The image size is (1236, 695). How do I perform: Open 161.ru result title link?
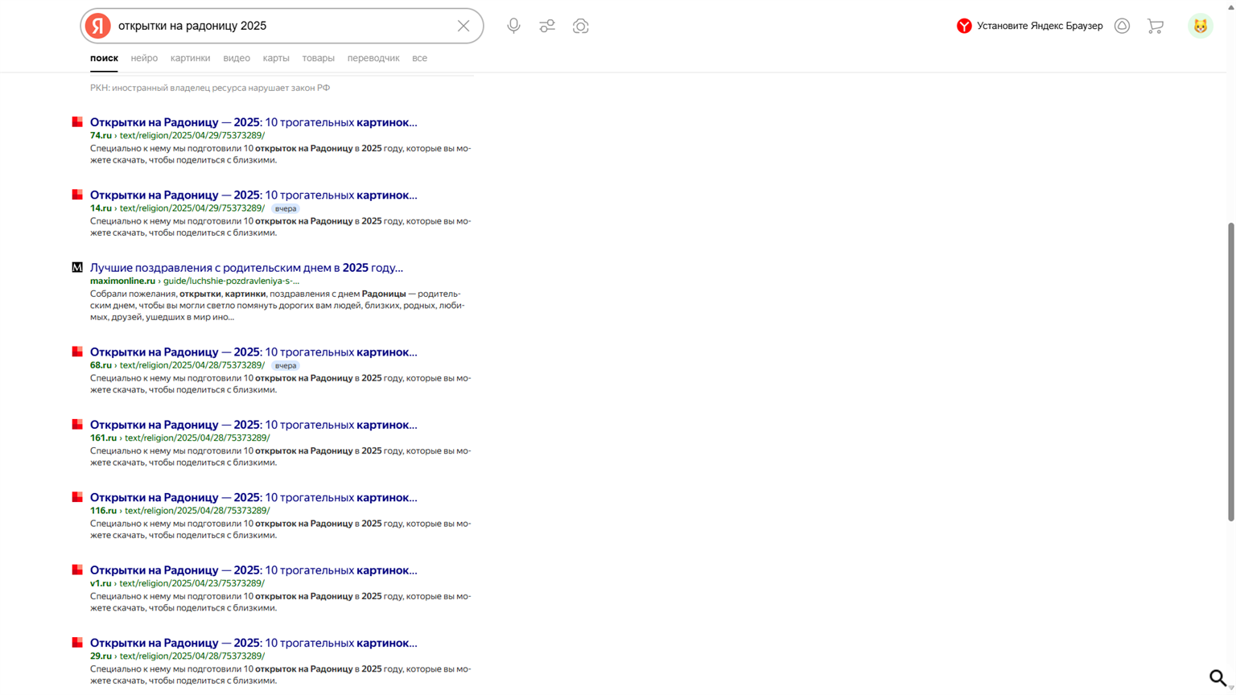coord(253,425)
